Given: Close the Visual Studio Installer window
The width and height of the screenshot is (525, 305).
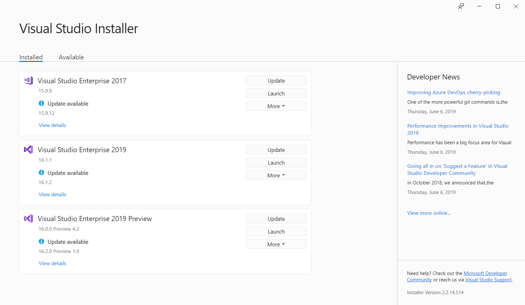Looking at the screenshot, I should click(x=516, y=6).
